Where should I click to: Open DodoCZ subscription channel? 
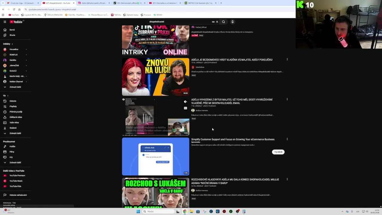[x=13, y=71]
